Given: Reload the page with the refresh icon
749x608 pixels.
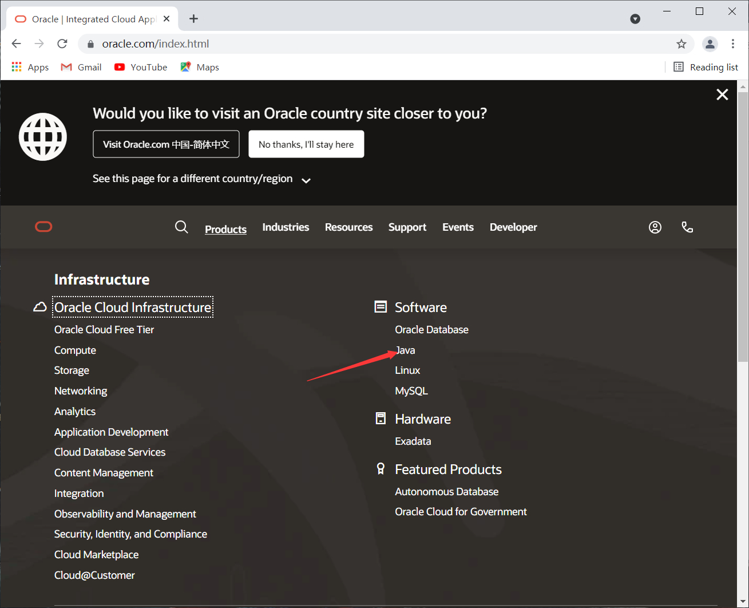Looking at the screenshot, I should [x=62, y=44].
